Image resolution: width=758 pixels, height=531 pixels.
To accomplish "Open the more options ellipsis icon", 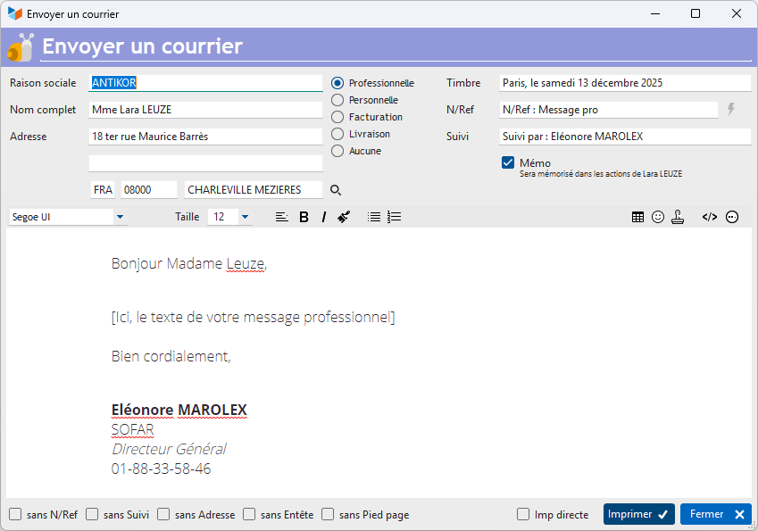I will (x=732, y=217).
